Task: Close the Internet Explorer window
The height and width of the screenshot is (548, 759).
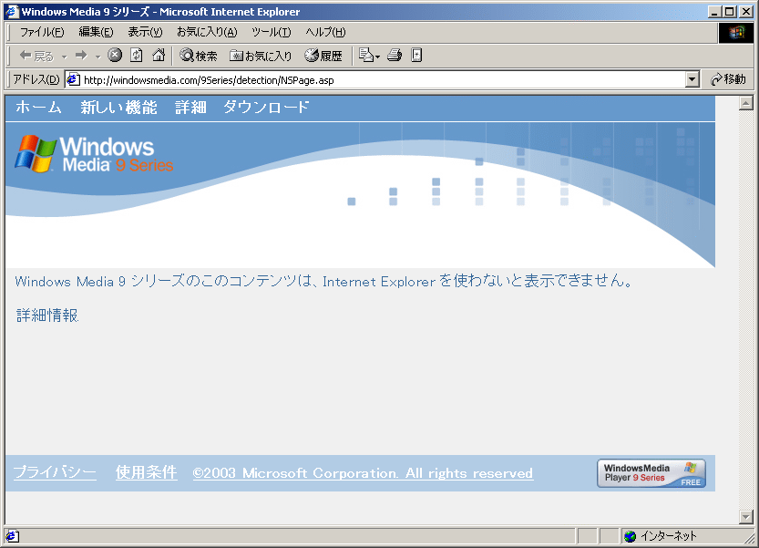Action: point(746,12)
